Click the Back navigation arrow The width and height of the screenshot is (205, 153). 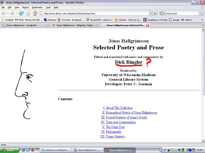(4, 13)
